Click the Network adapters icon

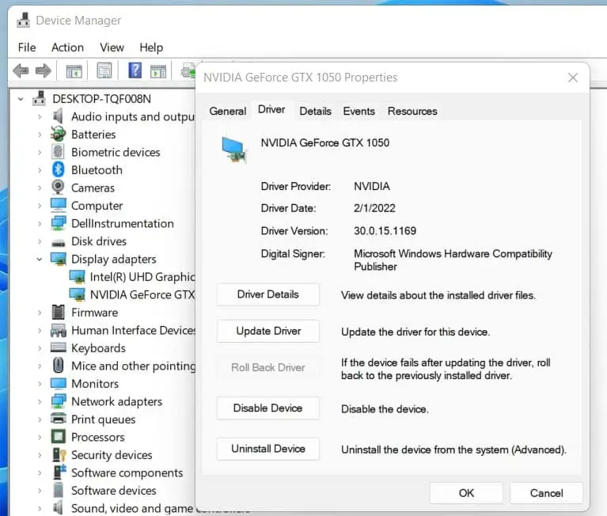pyautogui.click(x=58, y=401)
